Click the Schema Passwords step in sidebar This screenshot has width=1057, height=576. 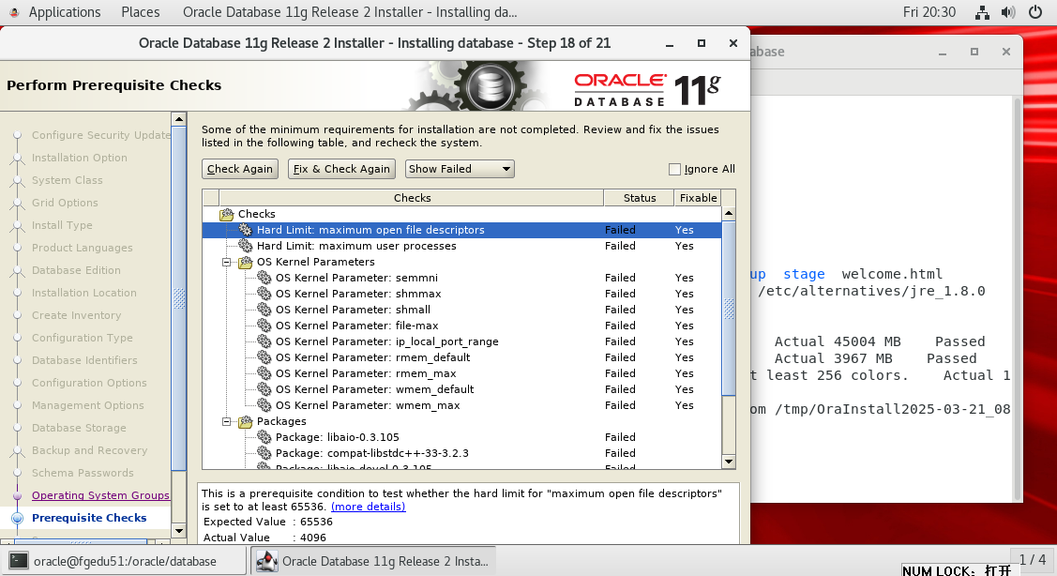(x=83, y=473)
